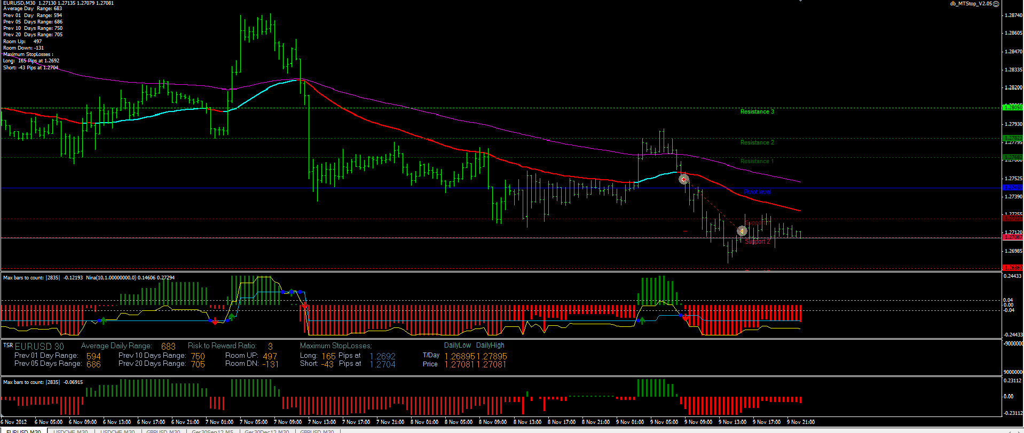Image resolution: width=1024 pixels, height=433 pixels.
Task: Switch to the Ger30Sep12 M5 chart tab
Action: [x=212, y=431]
